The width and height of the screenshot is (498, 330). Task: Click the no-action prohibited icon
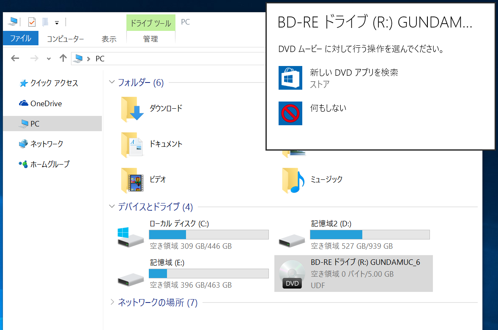(290, 113)
